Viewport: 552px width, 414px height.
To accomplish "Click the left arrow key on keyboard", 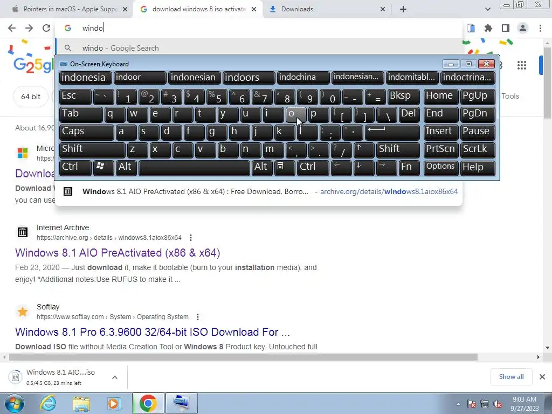I will [x=341, y=168].
